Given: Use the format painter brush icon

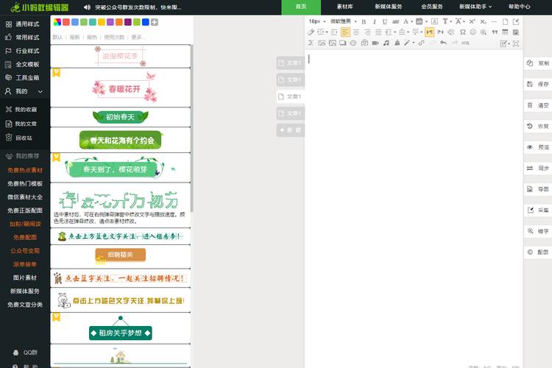Looking at the screenshot, I should point(311,32).
